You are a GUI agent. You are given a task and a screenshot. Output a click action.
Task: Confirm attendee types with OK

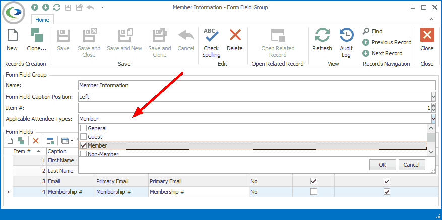(x=383, y=165)
